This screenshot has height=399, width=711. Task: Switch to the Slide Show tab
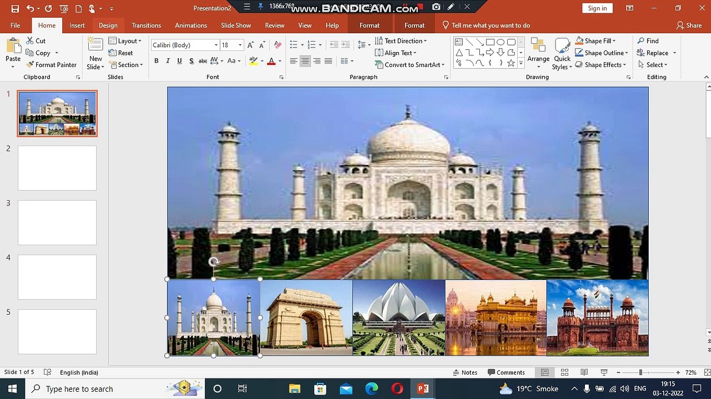(x=236, y=25)
